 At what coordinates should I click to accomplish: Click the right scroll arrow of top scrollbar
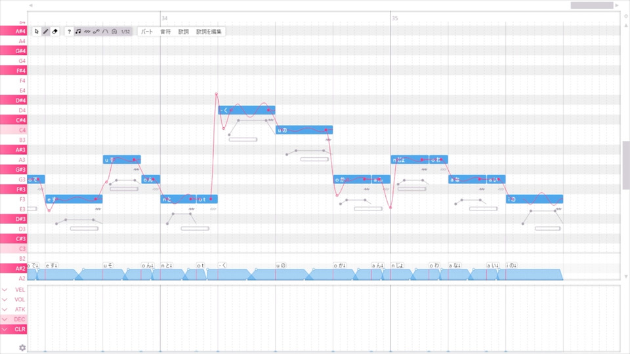pos(617,5)
